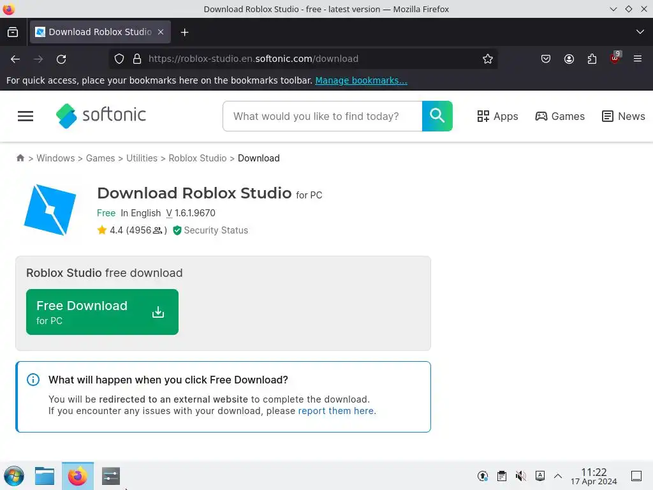
Task: Open Firefox application menu
Action: pos(638,59)
